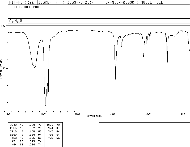Click the TRANSMITTANCE y-axis label
The width and height of the screenshot is (190, 147).
point(1,68)
